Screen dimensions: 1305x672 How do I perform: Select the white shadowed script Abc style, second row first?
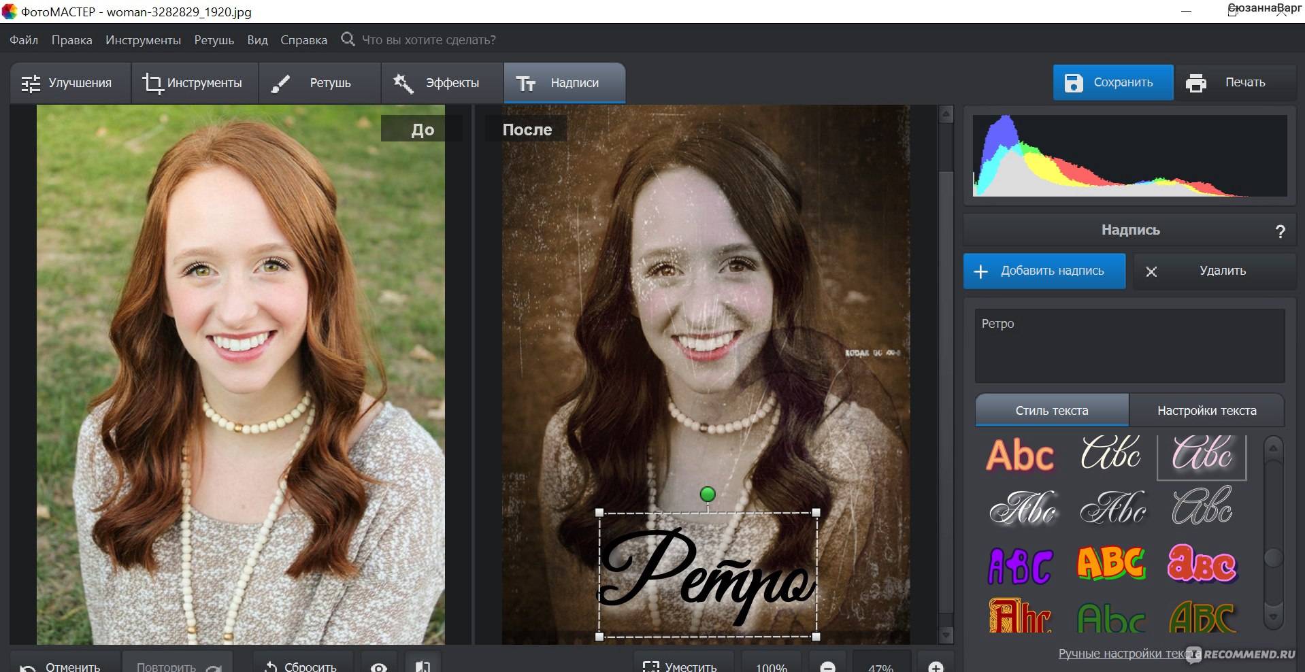[x=1022, y=508]
